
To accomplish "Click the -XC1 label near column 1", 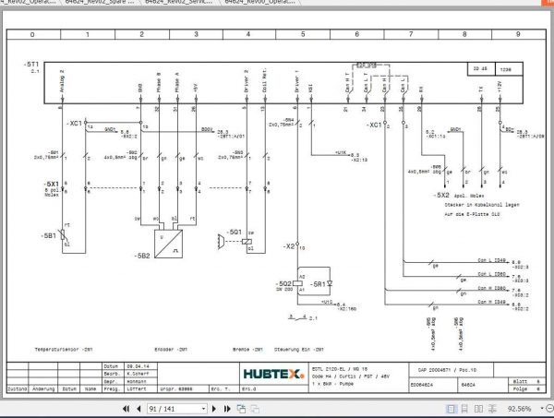I will pyautogui.click(x=74, y=124).
